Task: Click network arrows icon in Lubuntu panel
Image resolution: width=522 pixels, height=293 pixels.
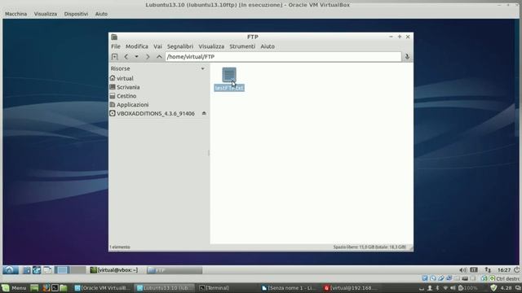Action: coord(488,270)
